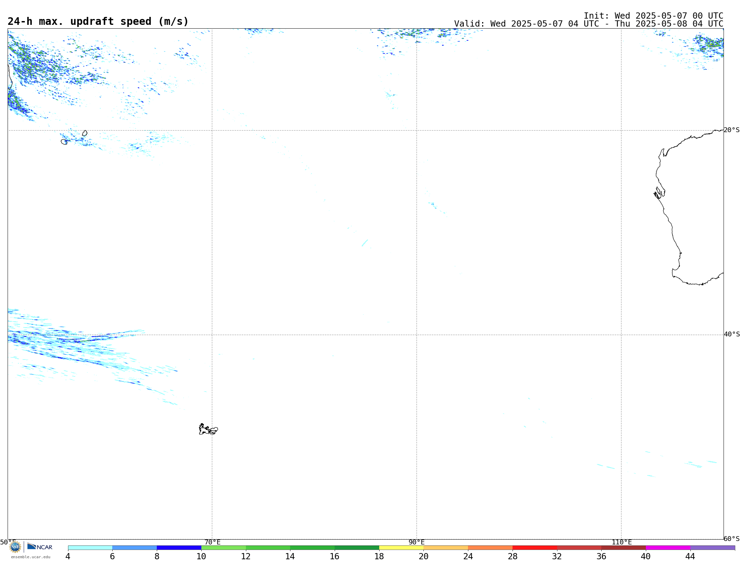This screenshot has height=561, width=746.
Task: Click the 20°S latitude label
Action: 731,130
